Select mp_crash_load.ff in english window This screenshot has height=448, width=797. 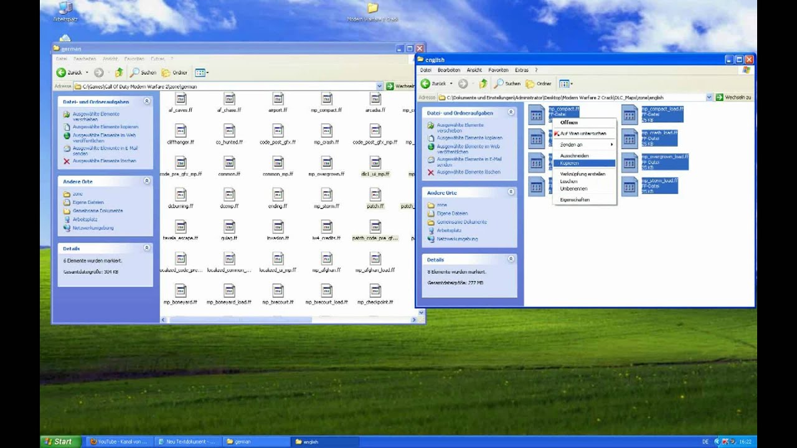click(650, 138)
